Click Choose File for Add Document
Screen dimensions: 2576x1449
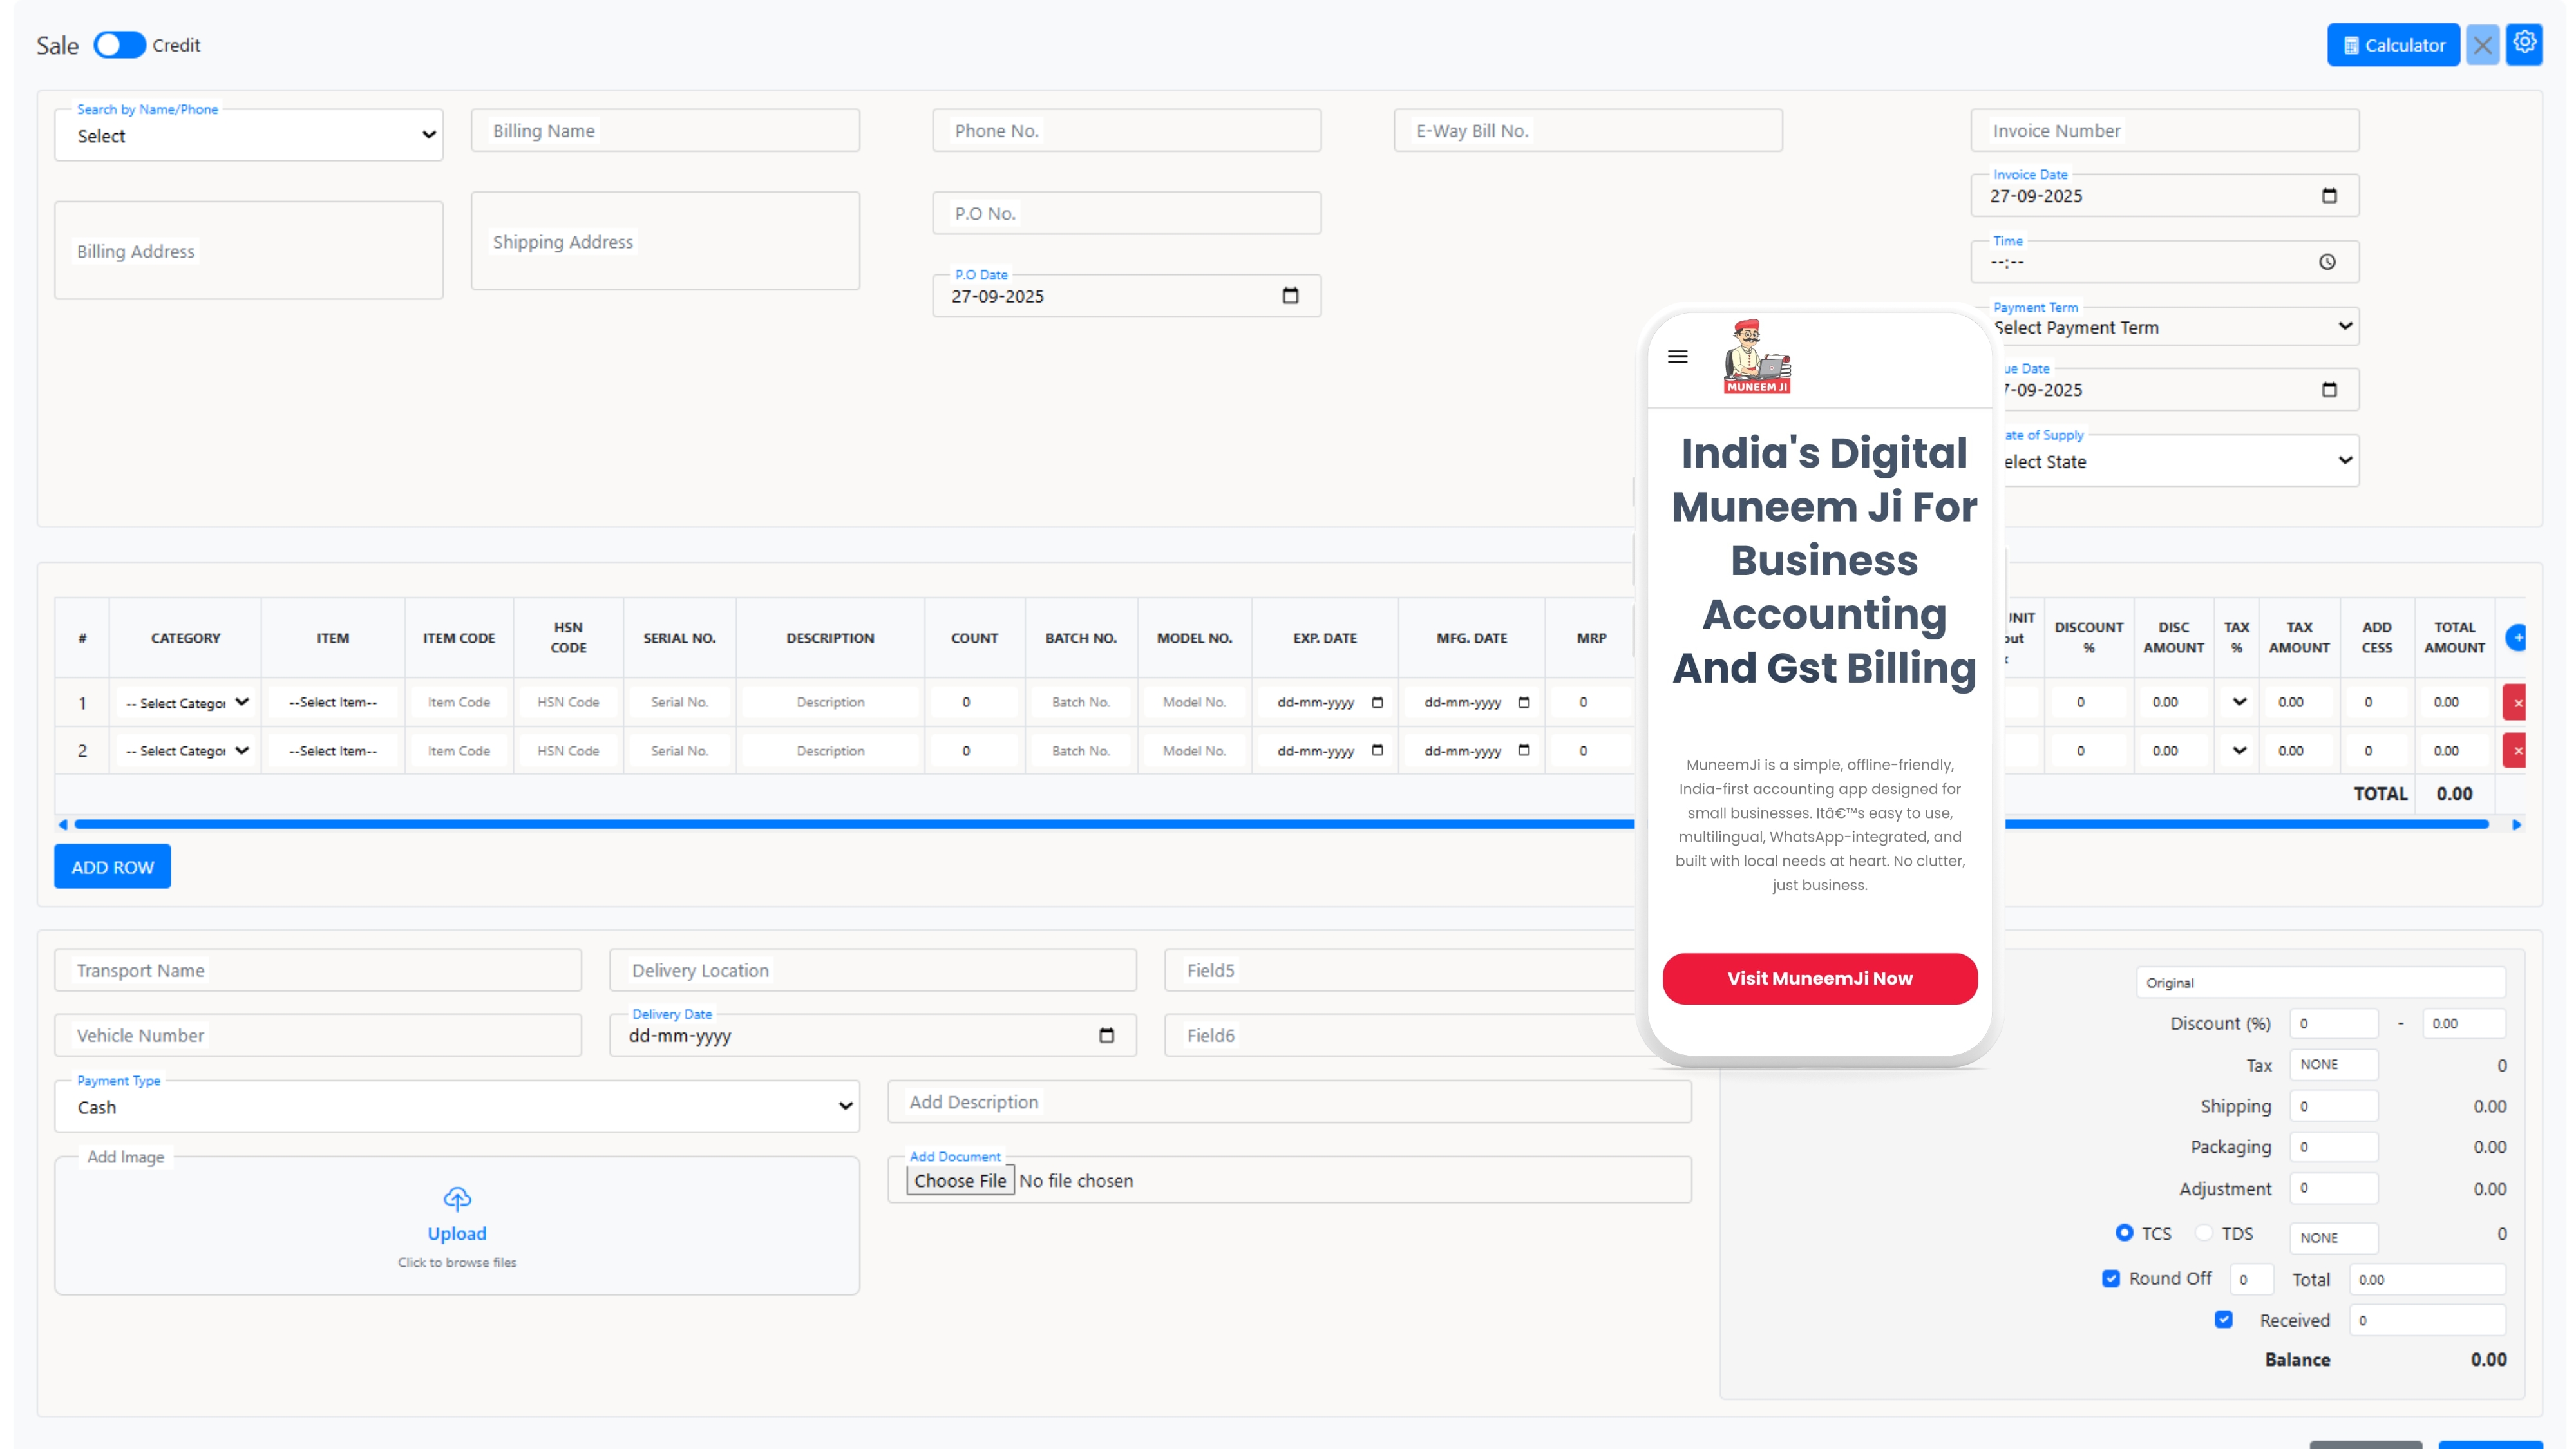point(960,1180)
